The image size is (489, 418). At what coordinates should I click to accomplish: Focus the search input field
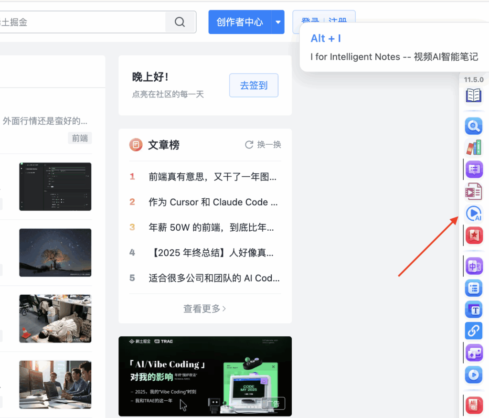point(81,22)
